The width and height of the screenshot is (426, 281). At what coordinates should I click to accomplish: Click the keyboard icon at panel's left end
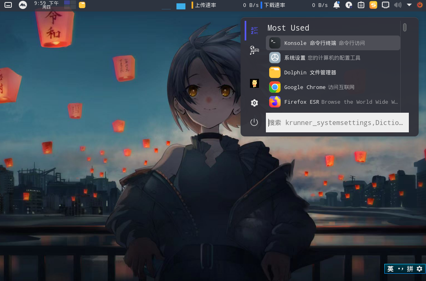coord(8,5)
